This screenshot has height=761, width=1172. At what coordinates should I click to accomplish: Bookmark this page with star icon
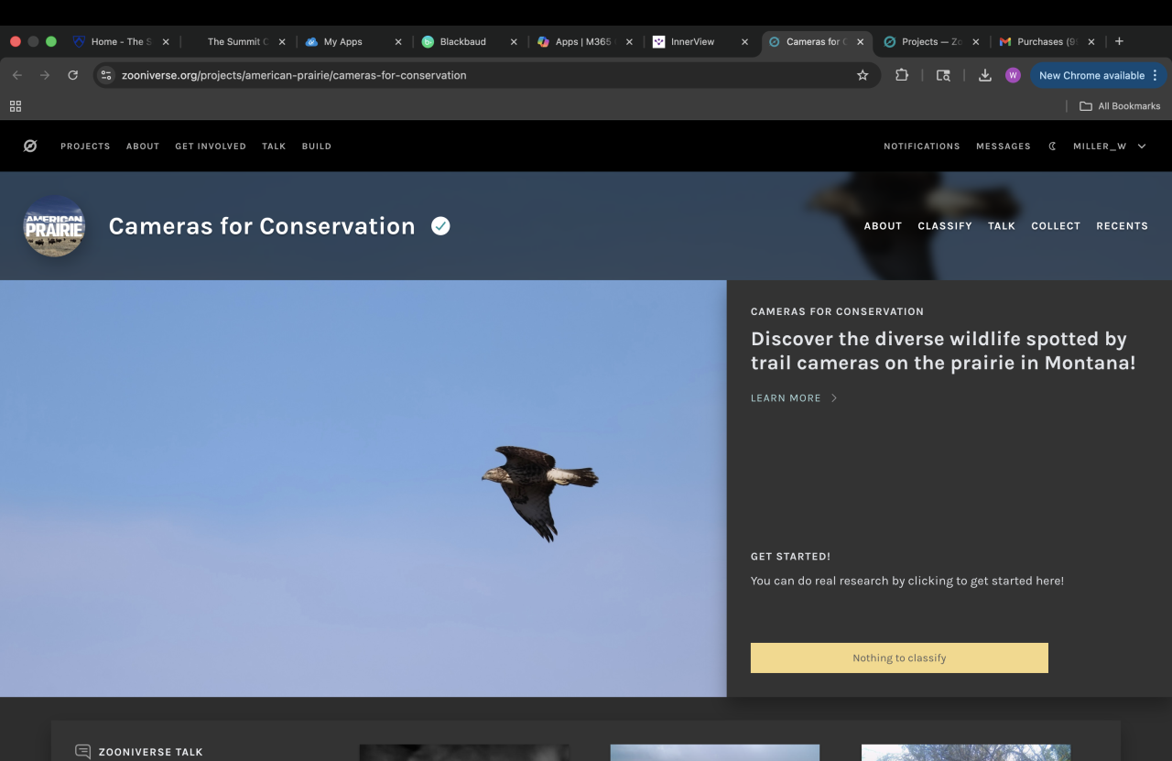tap(863, 75)
